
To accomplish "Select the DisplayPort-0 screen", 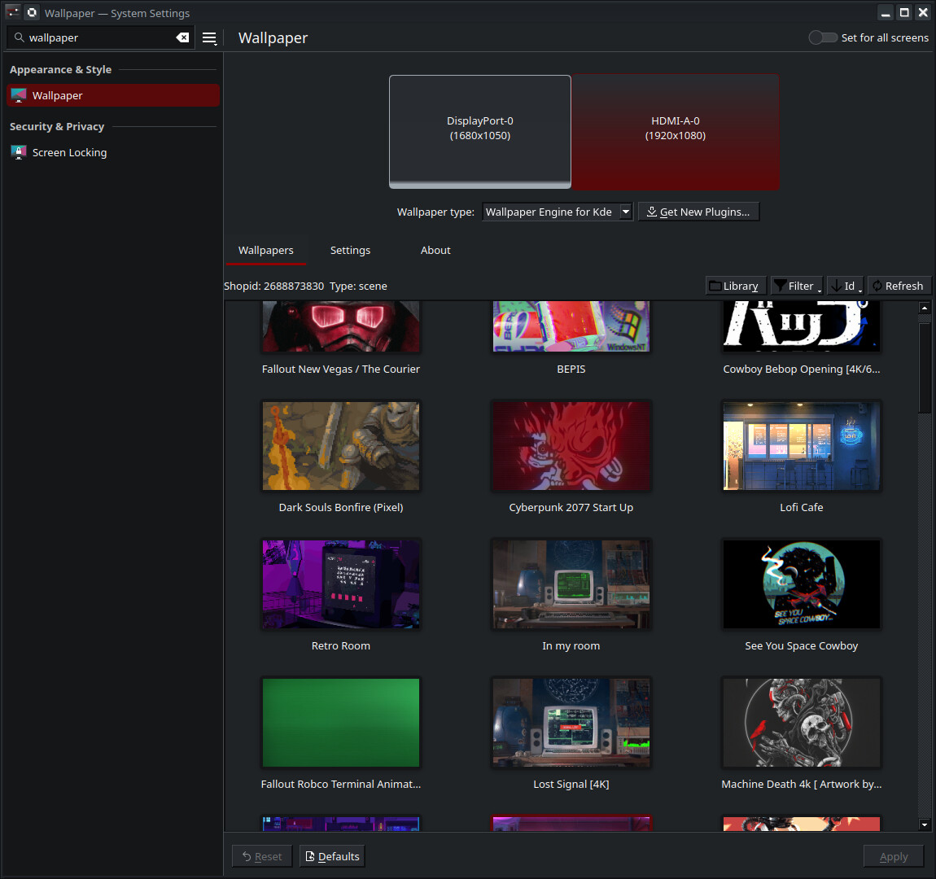I will pos(480,130).
